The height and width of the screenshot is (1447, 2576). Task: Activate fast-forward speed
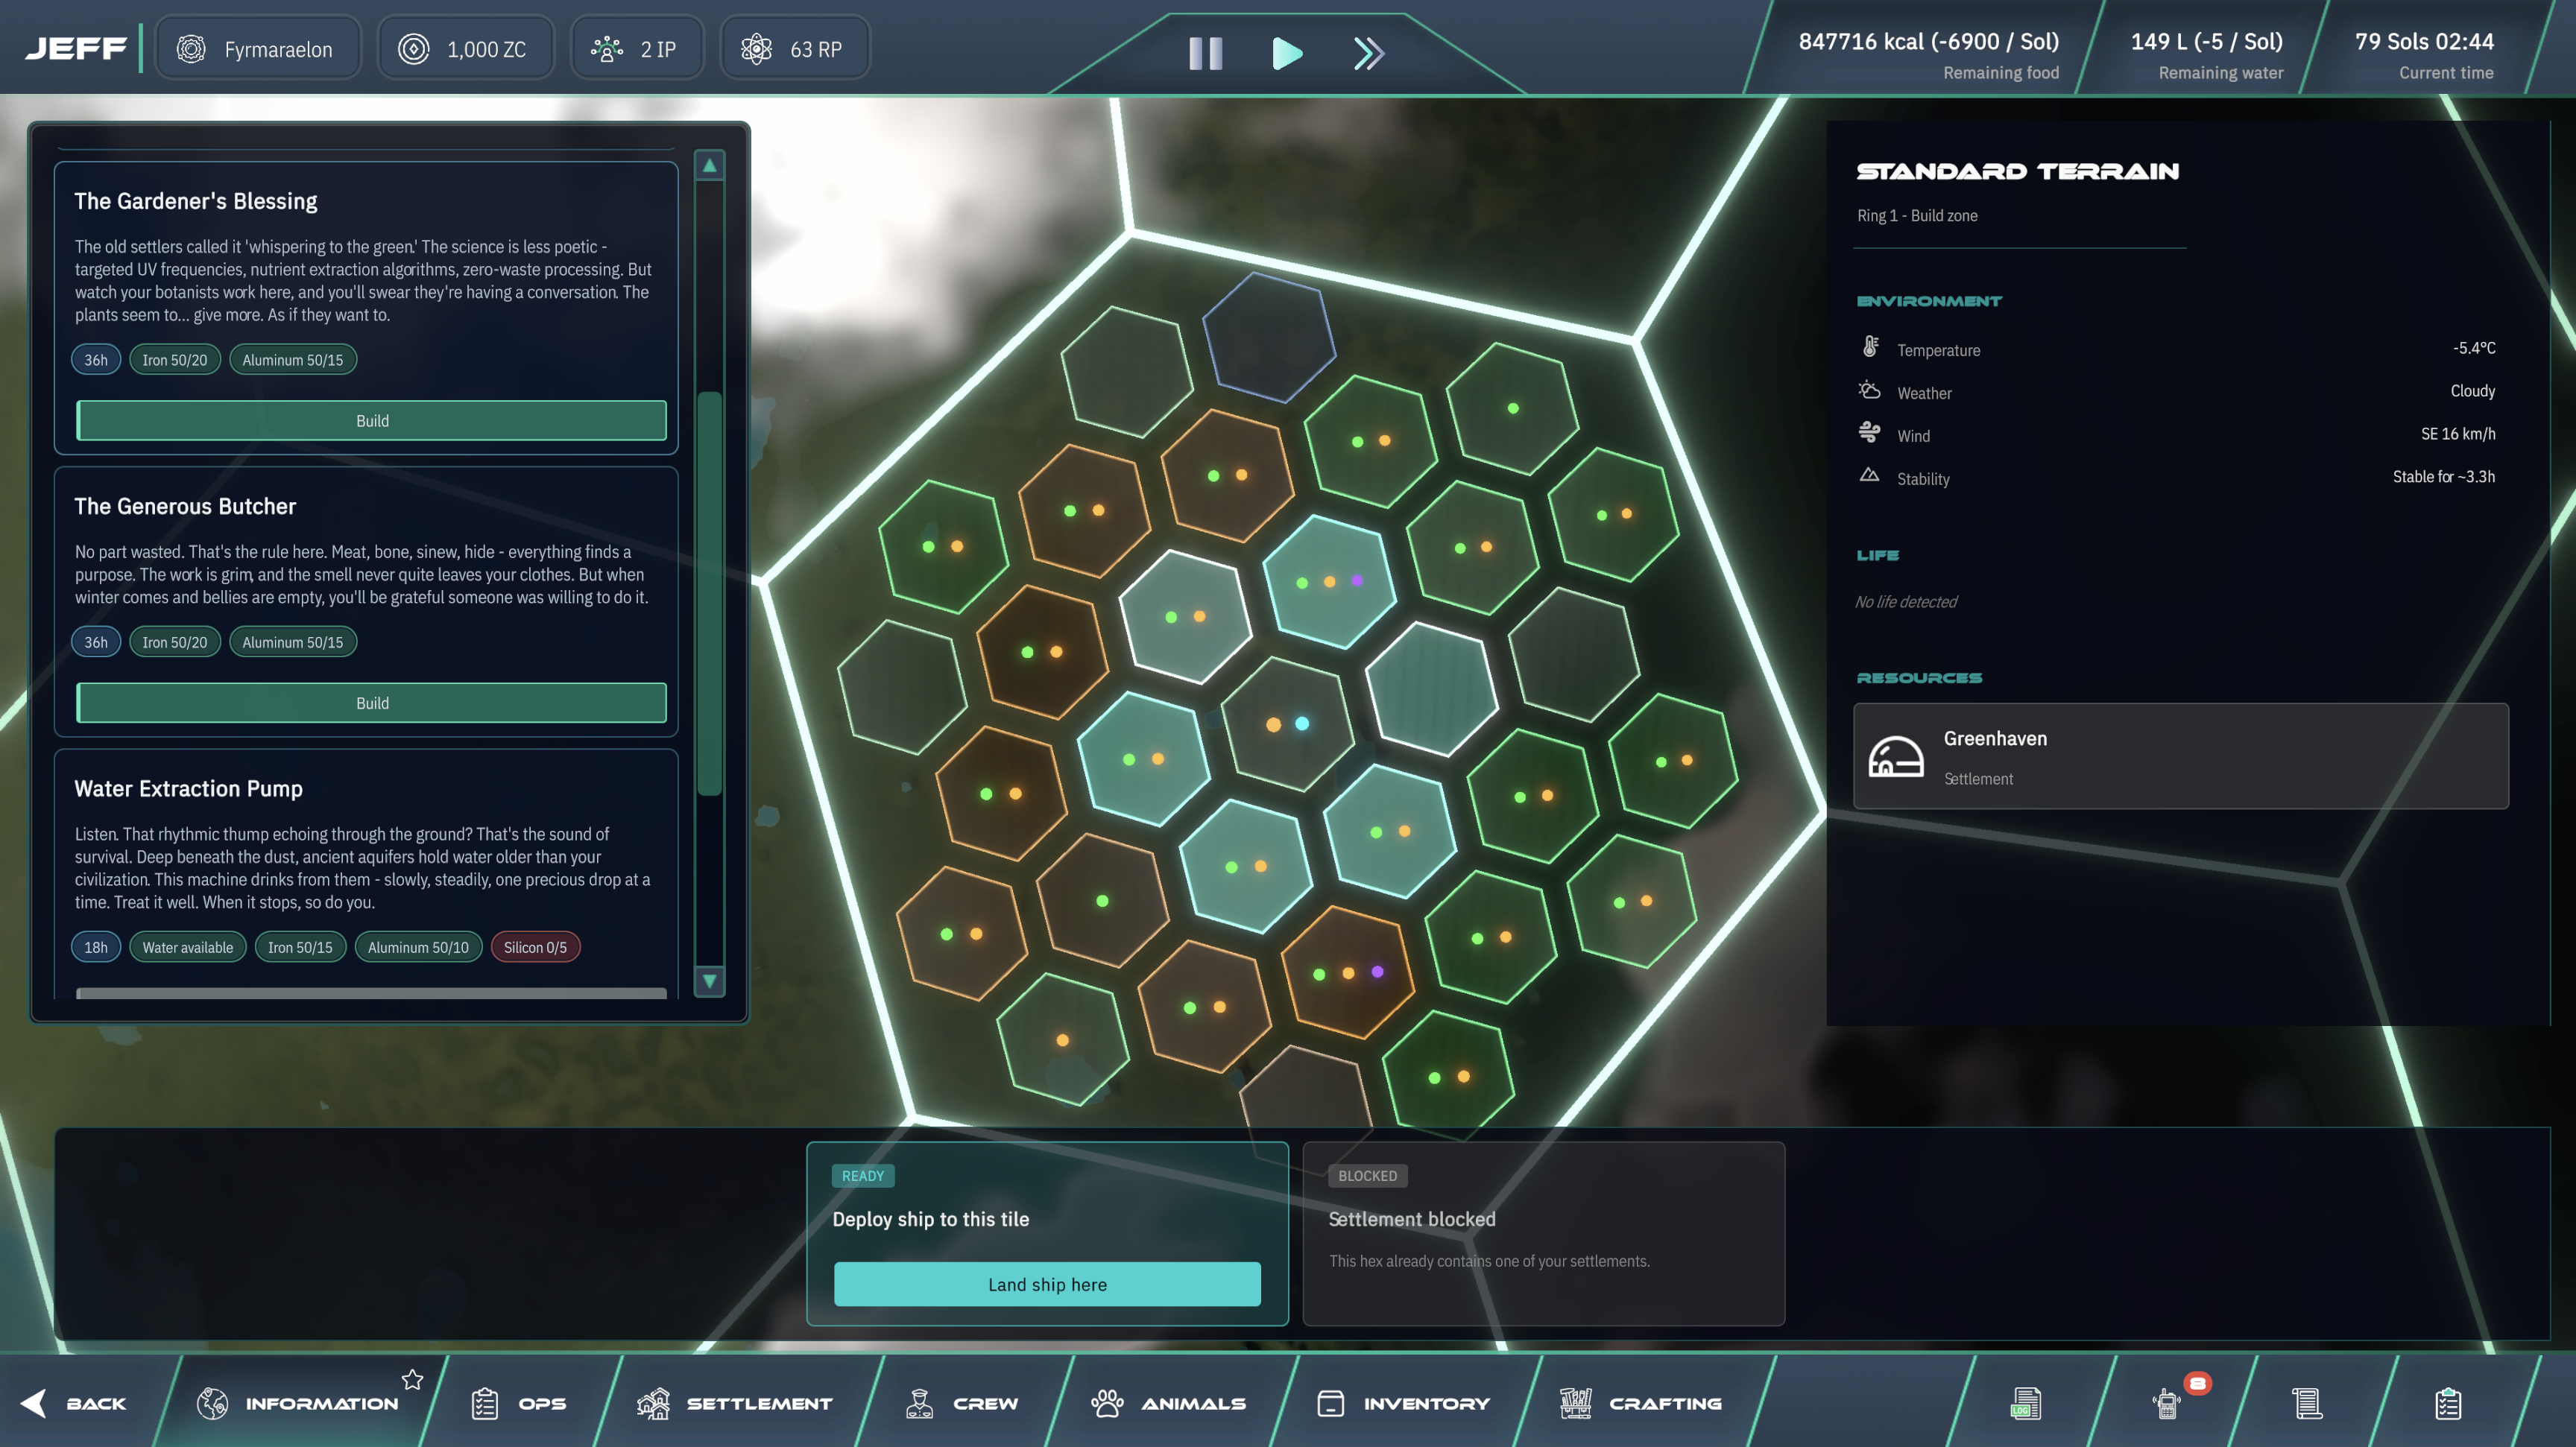1367,54
